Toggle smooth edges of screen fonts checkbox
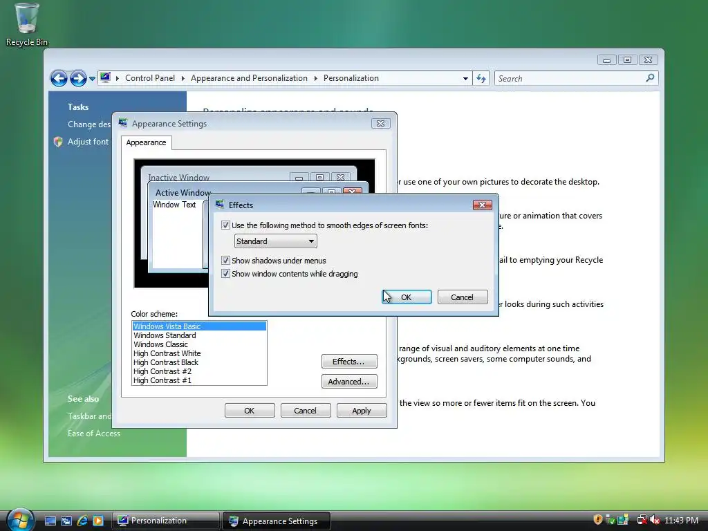708x531 pixels. tap(226, 225)
